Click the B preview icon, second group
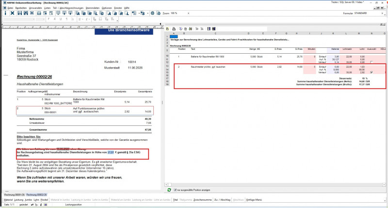This screenshot has height=208, width=388. 115,13
